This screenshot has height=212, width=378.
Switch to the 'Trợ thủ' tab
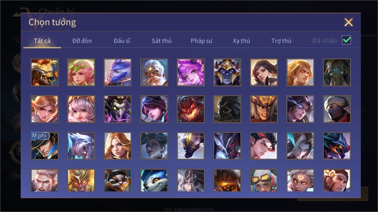pyautogui.click(x=281, y=41)
